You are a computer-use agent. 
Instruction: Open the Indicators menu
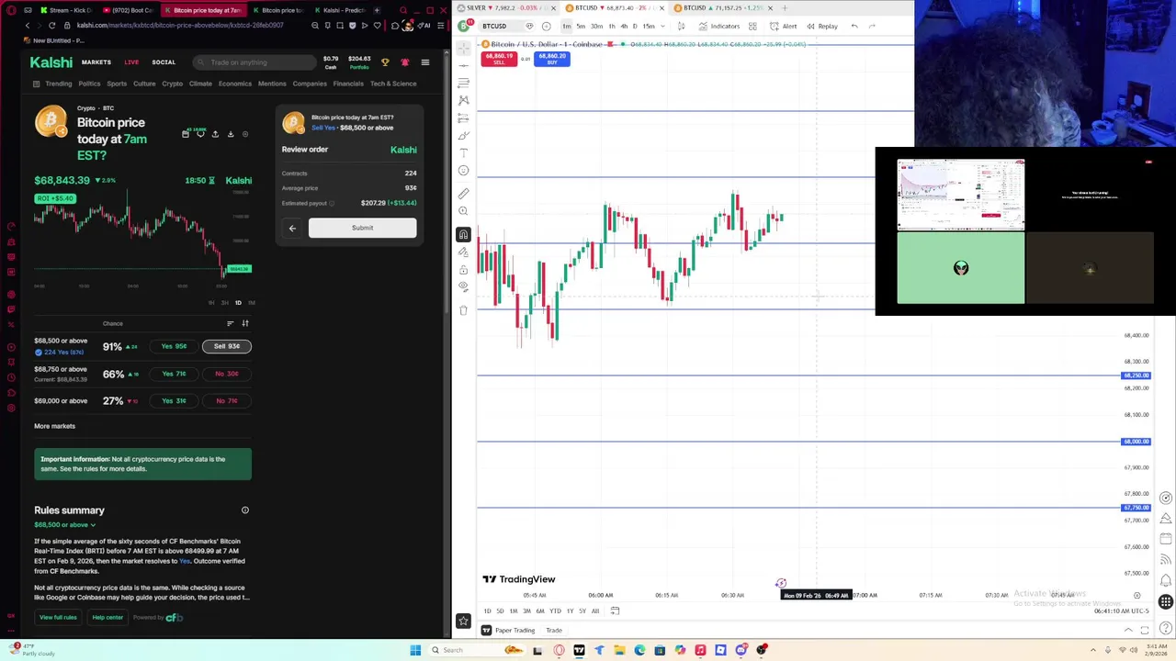coord(718,26)
